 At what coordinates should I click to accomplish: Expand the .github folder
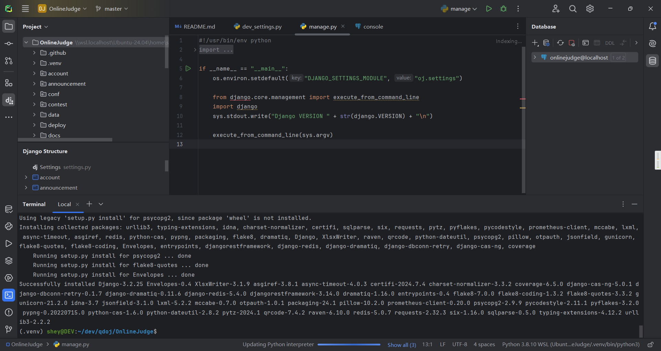pos(34,53)
